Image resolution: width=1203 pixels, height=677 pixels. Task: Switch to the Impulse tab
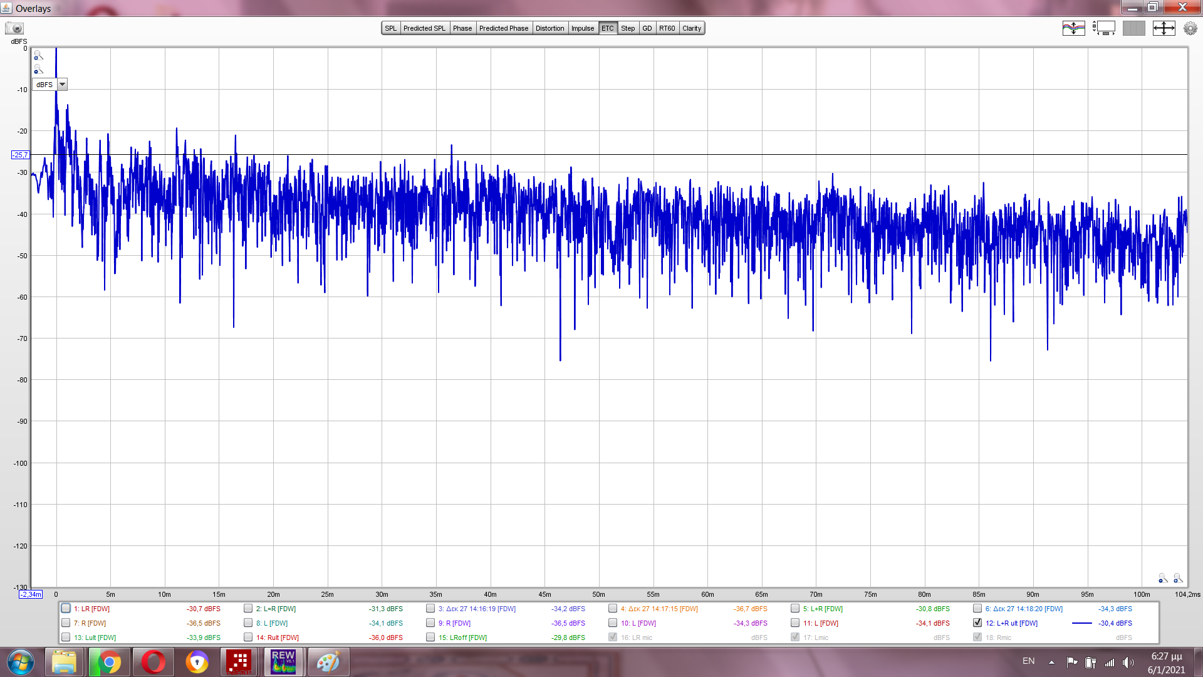pos(583,28)
